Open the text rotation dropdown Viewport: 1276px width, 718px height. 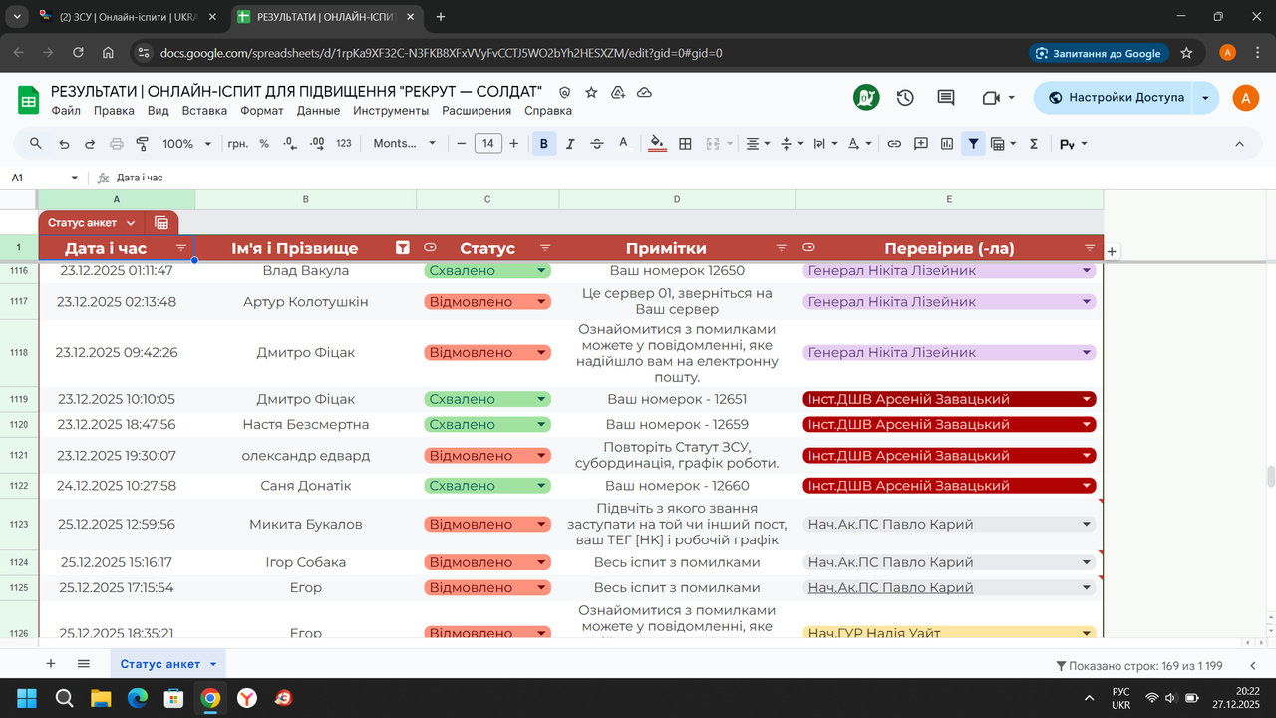pos(859,144)
